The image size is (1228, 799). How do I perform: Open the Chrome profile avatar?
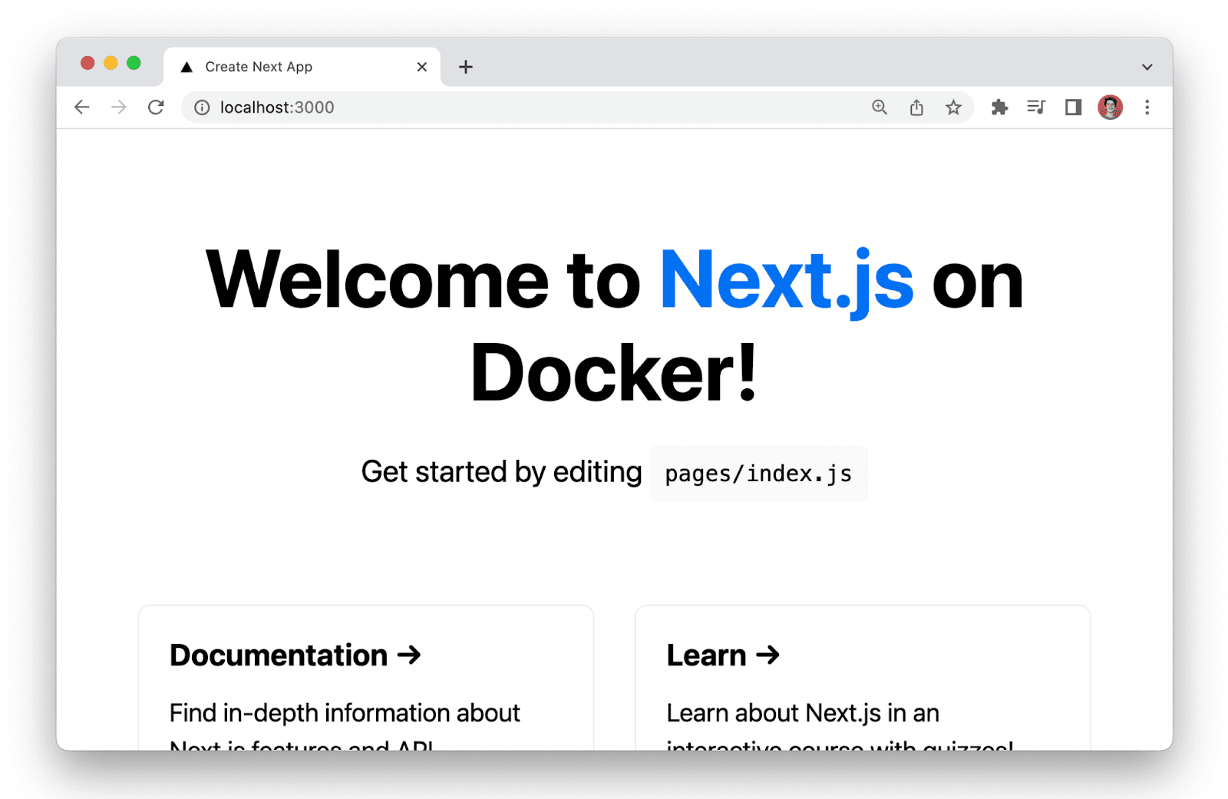click(1110, 107)
